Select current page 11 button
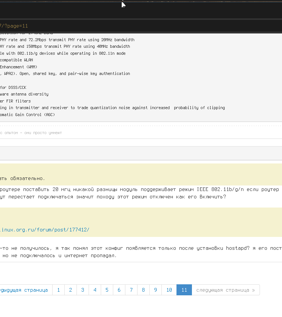The image size is (282, 317). tap(184, 290)
